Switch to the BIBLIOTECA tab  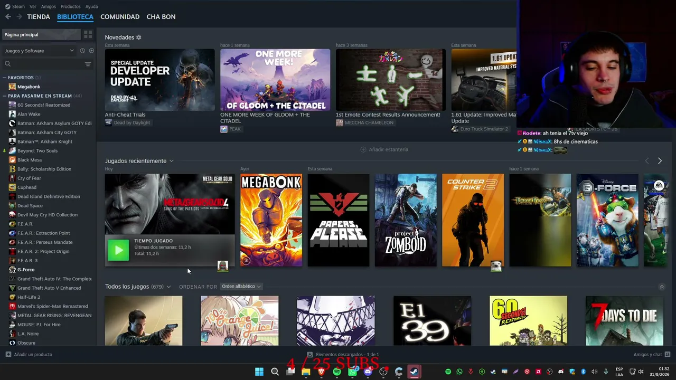coord(75,17)
